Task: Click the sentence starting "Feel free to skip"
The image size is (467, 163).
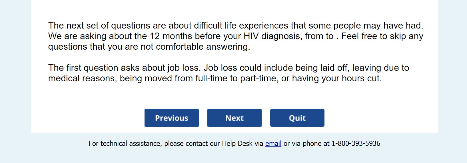Action: pyautogui.click(x=382, y=36)
